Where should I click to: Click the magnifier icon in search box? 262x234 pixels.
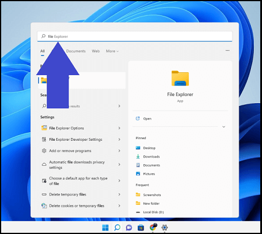[44, 36]
